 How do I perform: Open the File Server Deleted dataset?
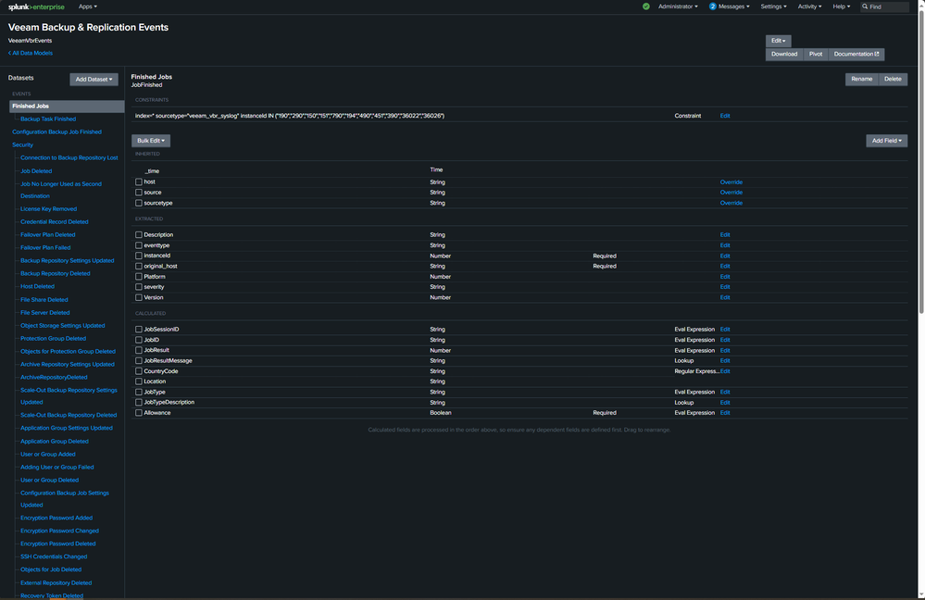[x=44, y=313]
